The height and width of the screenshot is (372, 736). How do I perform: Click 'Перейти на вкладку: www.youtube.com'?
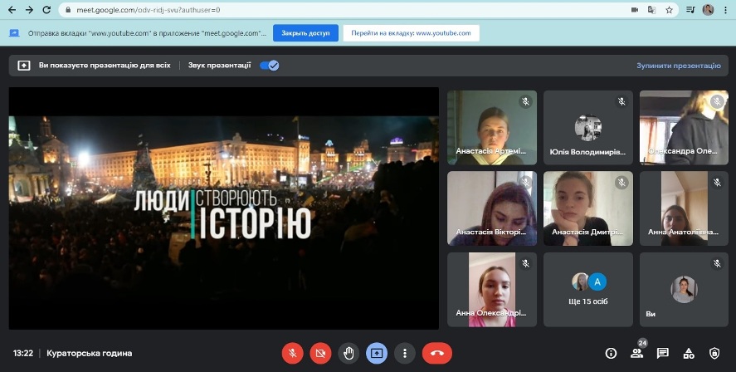coord(411,33)
